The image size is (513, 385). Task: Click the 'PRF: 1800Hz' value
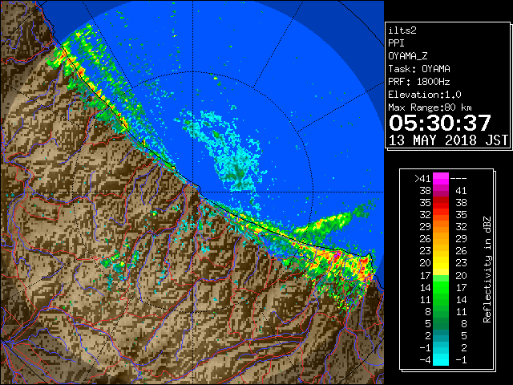(419, 82)
